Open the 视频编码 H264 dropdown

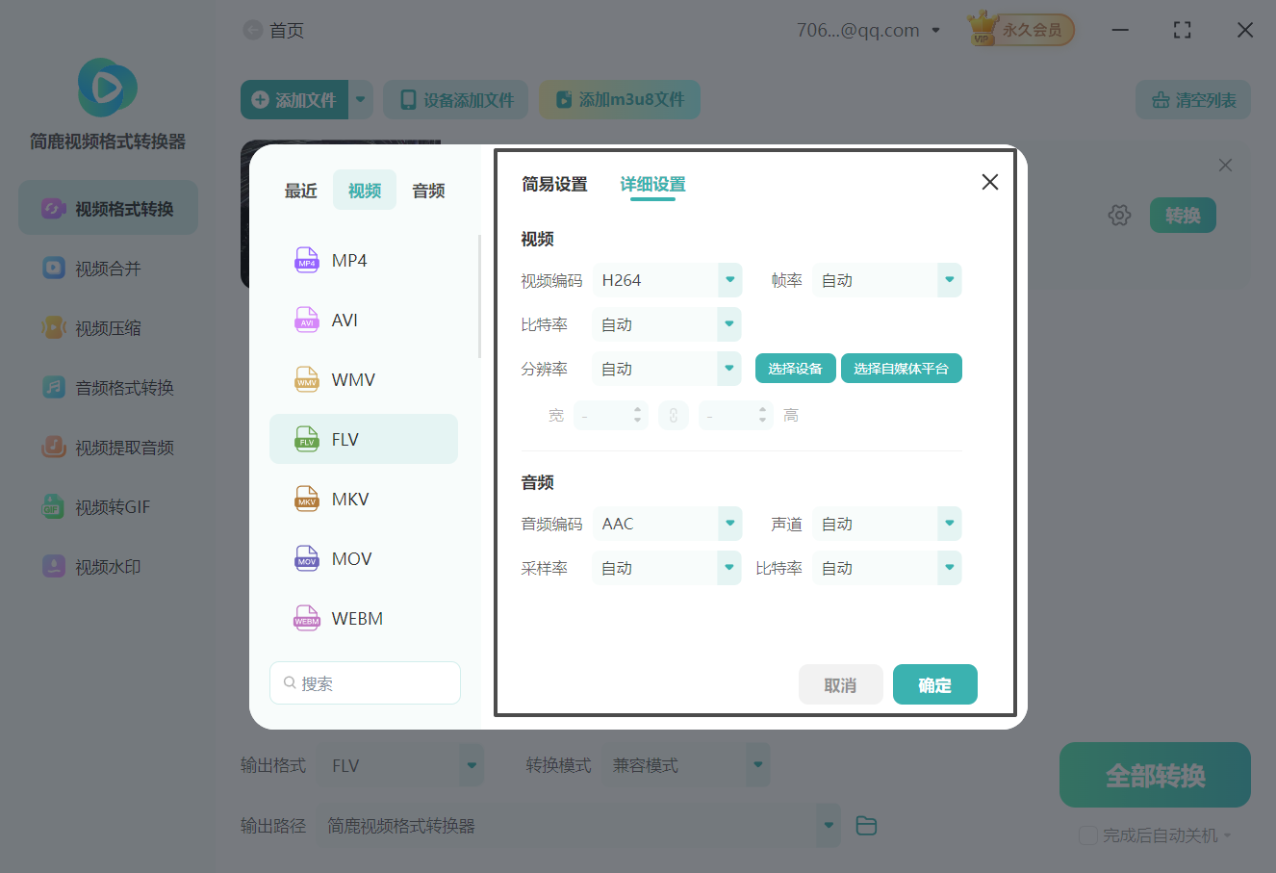click(667, 279)
